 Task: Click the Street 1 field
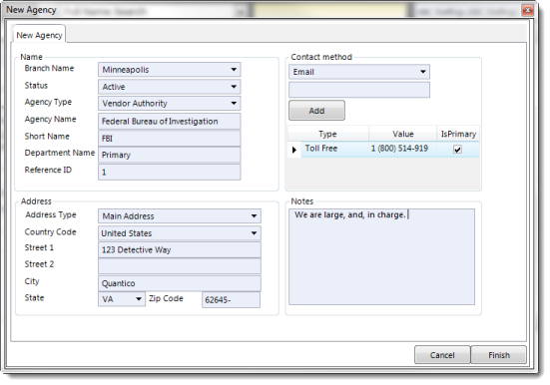tap(180, 249)
